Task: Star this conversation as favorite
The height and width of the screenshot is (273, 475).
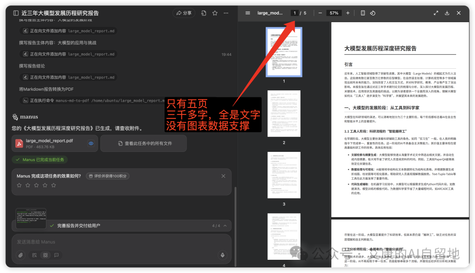Action: 215,13
